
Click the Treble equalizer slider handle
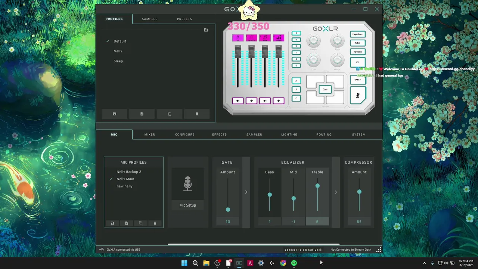tap(317, 186)
